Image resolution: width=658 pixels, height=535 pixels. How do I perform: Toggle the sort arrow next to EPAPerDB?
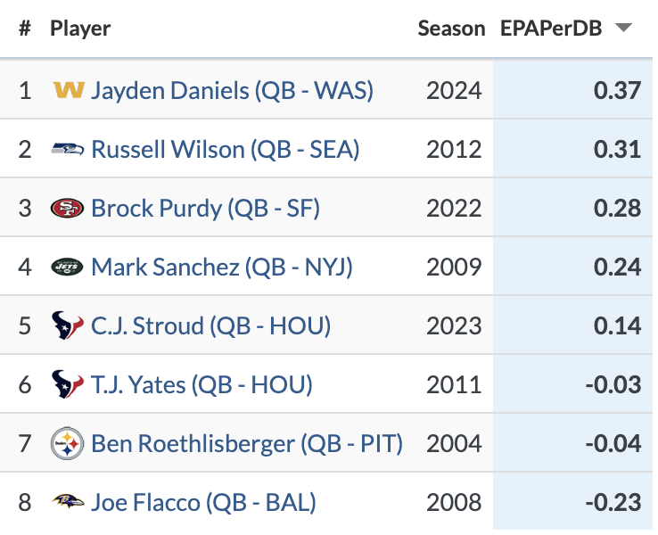click(623, 29)
